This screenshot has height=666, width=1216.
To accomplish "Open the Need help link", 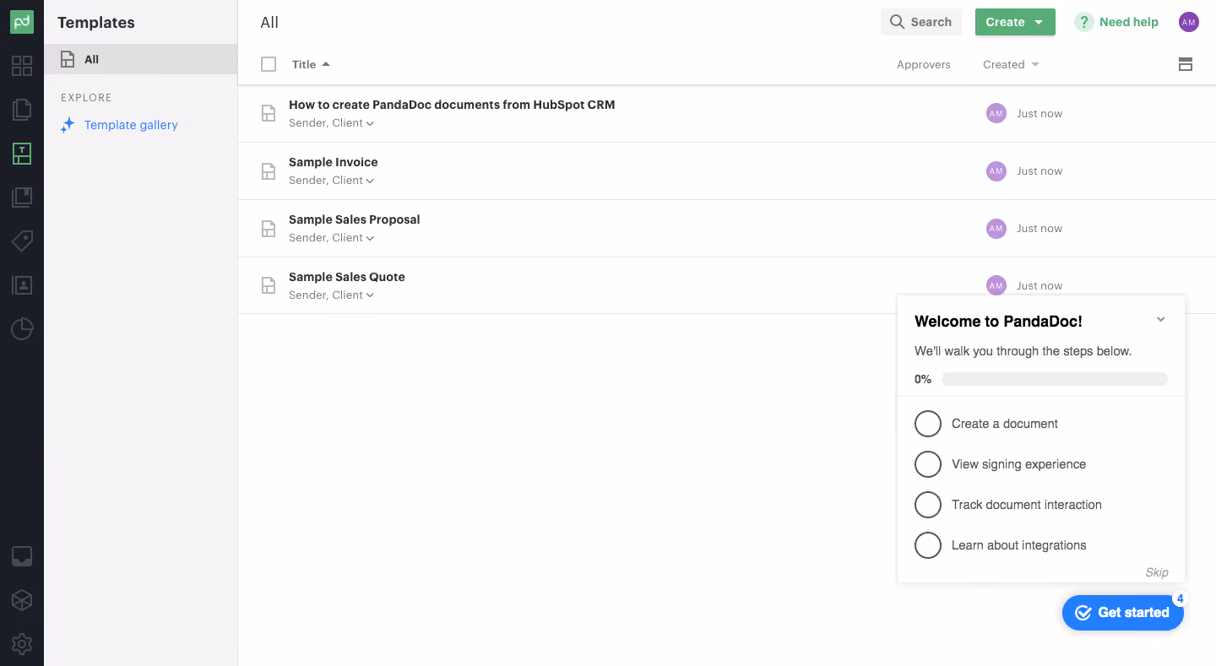I will pos(1116,22).
